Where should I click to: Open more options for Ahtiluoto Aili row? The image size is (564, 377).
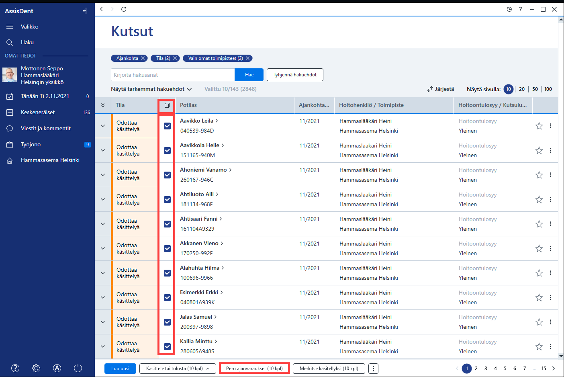click(x=550, y=199)
